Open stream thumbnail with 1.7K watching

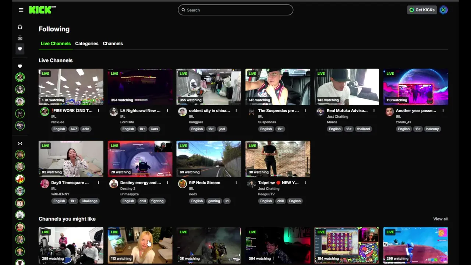tap(71, 87)
